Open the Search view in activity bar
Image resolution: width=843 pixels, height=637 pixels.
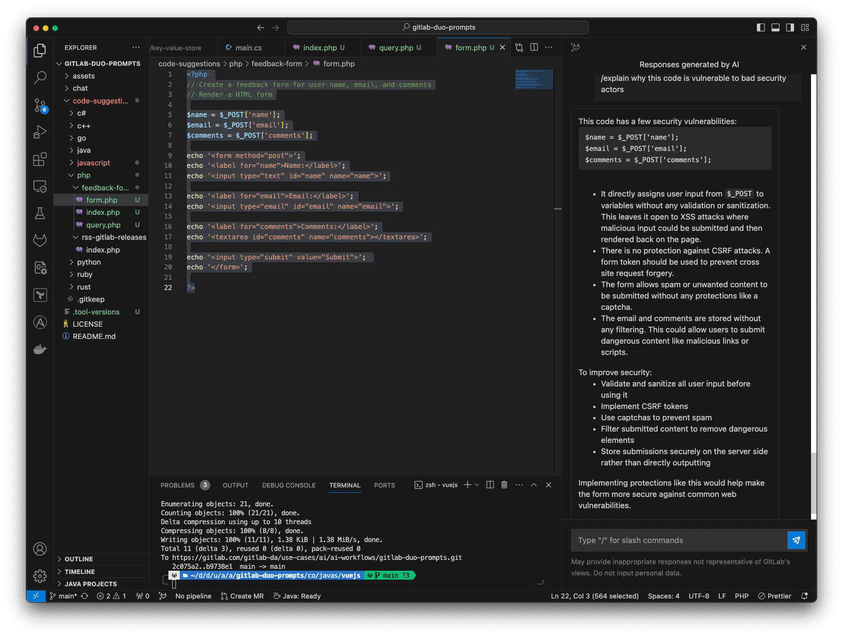(x=40, y=77)
